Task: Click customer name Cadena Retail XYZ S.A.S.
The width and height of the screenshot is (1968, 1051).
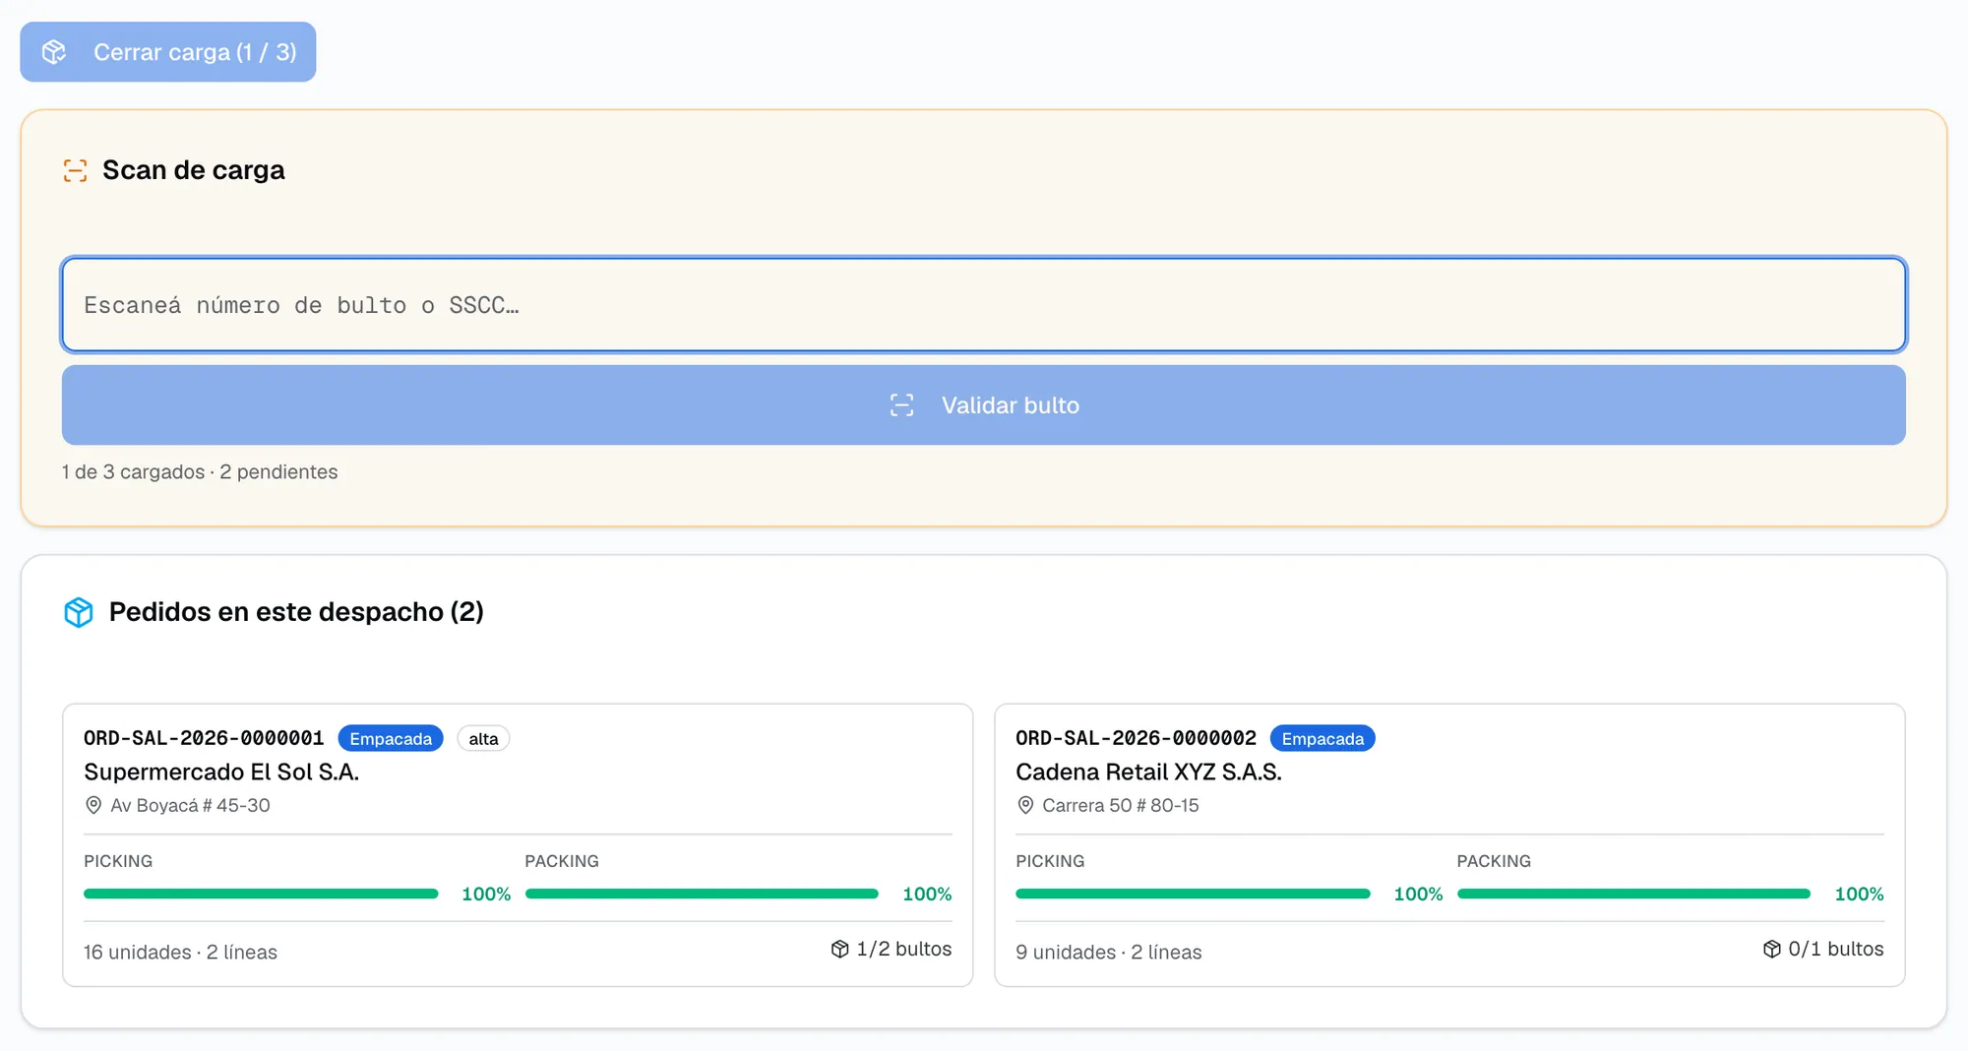Action: 1148,772
